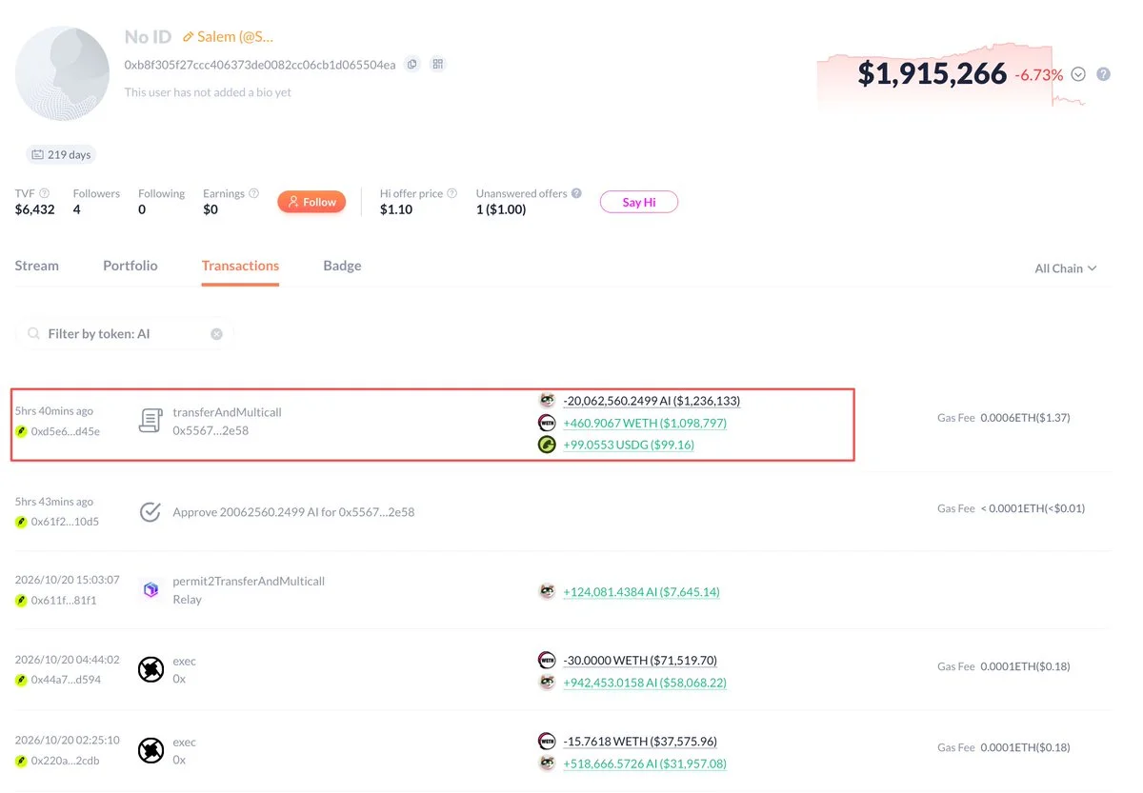Open transaction hash 0xd5e6...d45e
1143x793 pixels.
[x=66, y=431]
